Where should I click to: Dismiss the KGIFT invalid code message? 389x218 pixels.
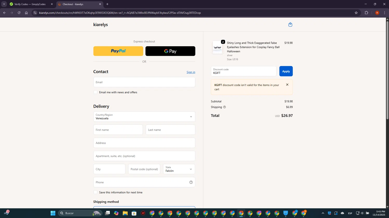(x=287, y=85)
